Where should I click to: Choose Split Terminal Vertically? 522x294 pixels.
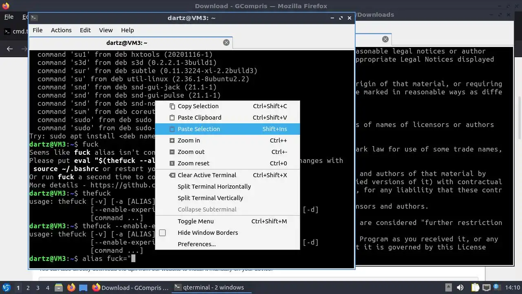227,198
